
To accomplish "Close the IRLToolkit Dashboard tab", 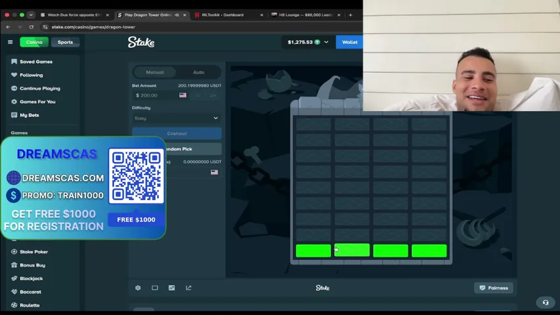I will click(x=262, y=15).
